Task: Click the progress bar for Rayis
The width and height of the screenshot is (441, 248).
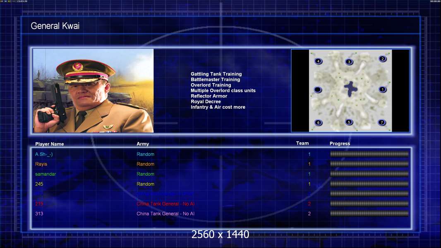Action: pos(369,164)
